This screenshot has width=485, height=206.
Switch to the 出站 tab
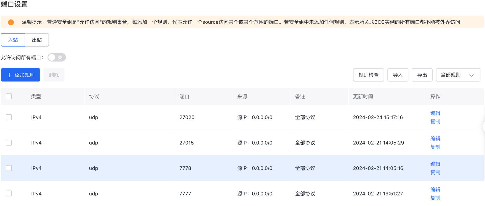coord(37,40)
